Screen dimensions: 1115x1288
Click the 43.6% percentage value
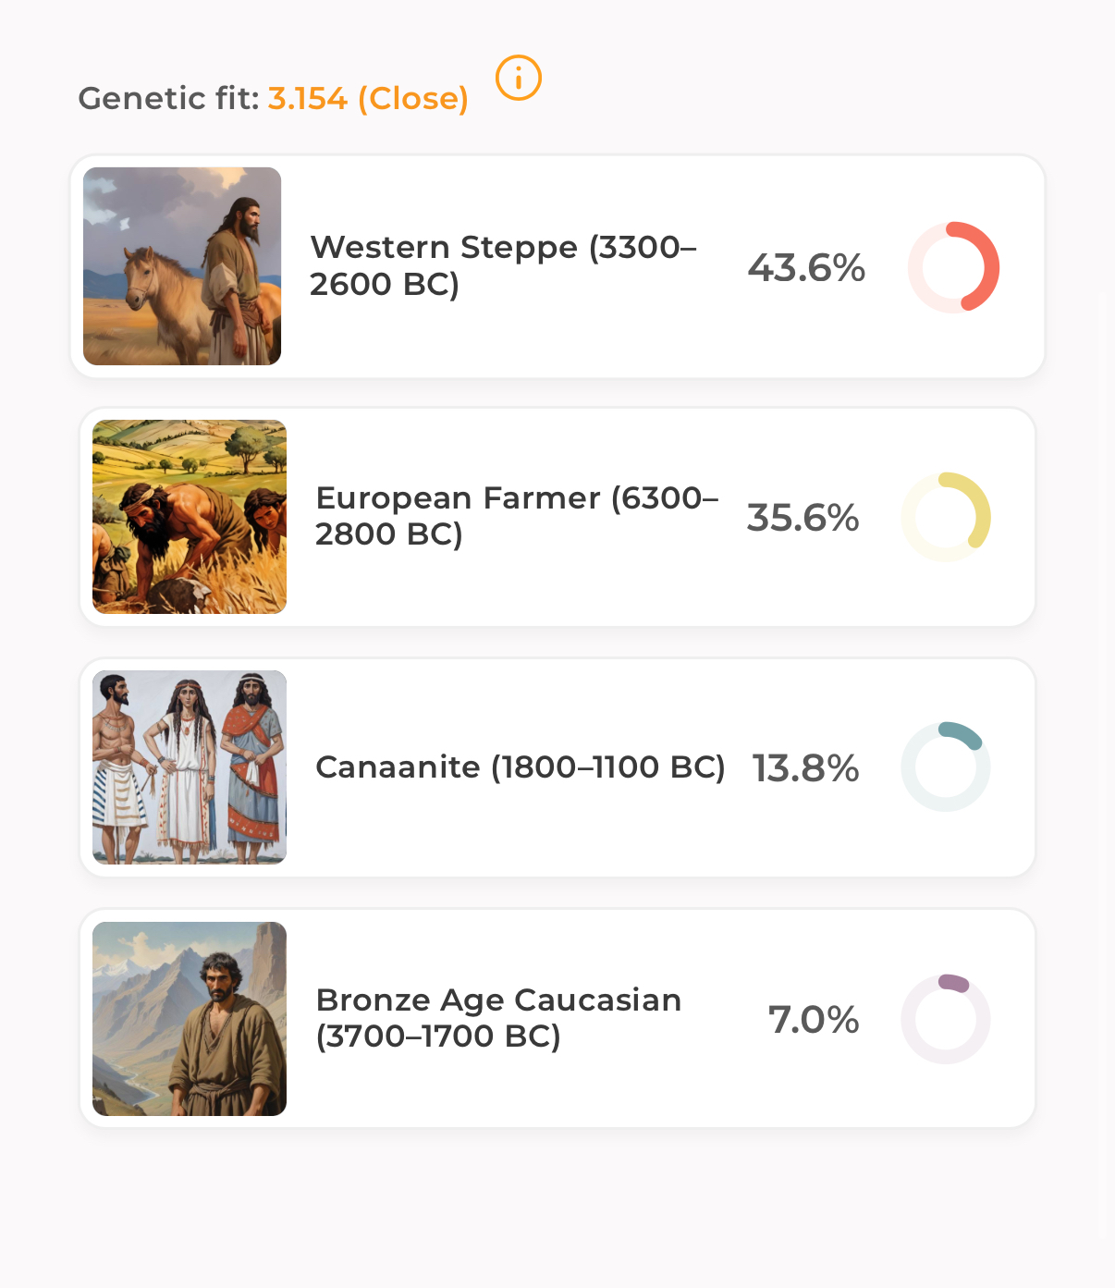806,268
